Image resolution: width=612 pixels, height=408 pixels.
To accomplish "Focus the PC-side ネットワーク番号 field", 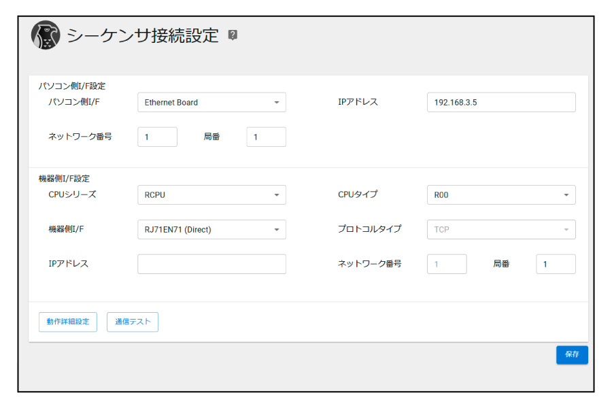I will (x=157, y=137).
